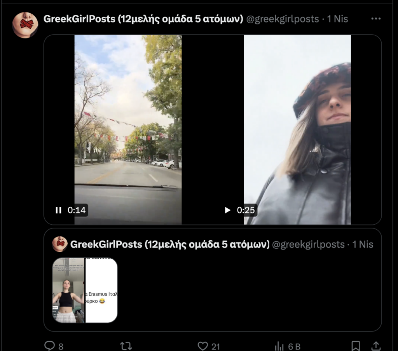Play the right video showing 0:25
The width and height of the screenshot is (398, 351).
pyautogui.click(x=228, y=210)
